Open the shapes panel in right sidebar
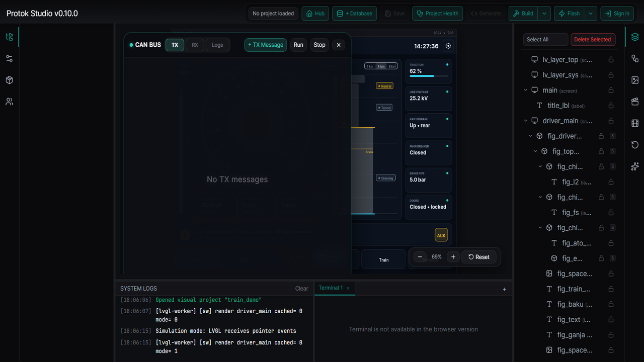The height and width of the screenshot is (362, 644). click(x=635, y=58)
